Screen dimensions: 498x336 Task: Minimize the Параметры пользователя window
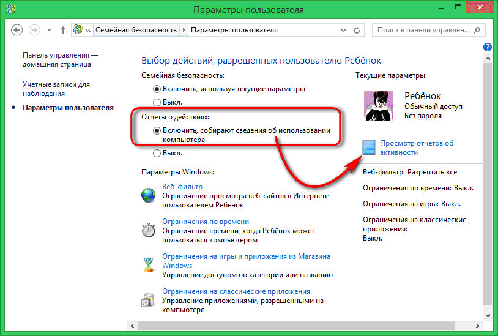coord(442,7)
